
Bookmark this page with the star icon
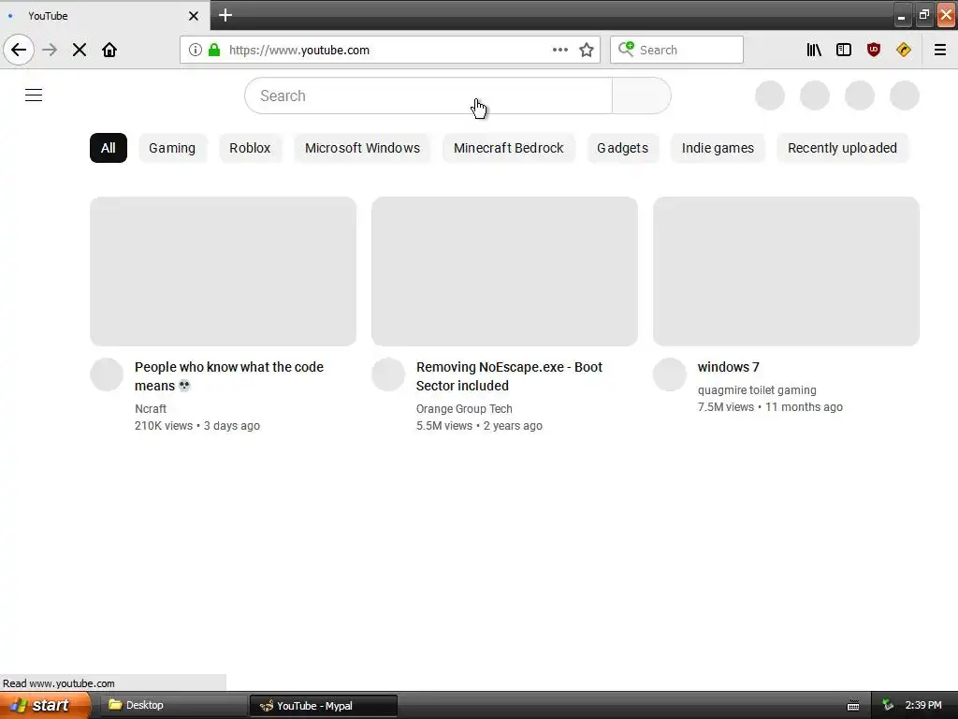(587, 50)
